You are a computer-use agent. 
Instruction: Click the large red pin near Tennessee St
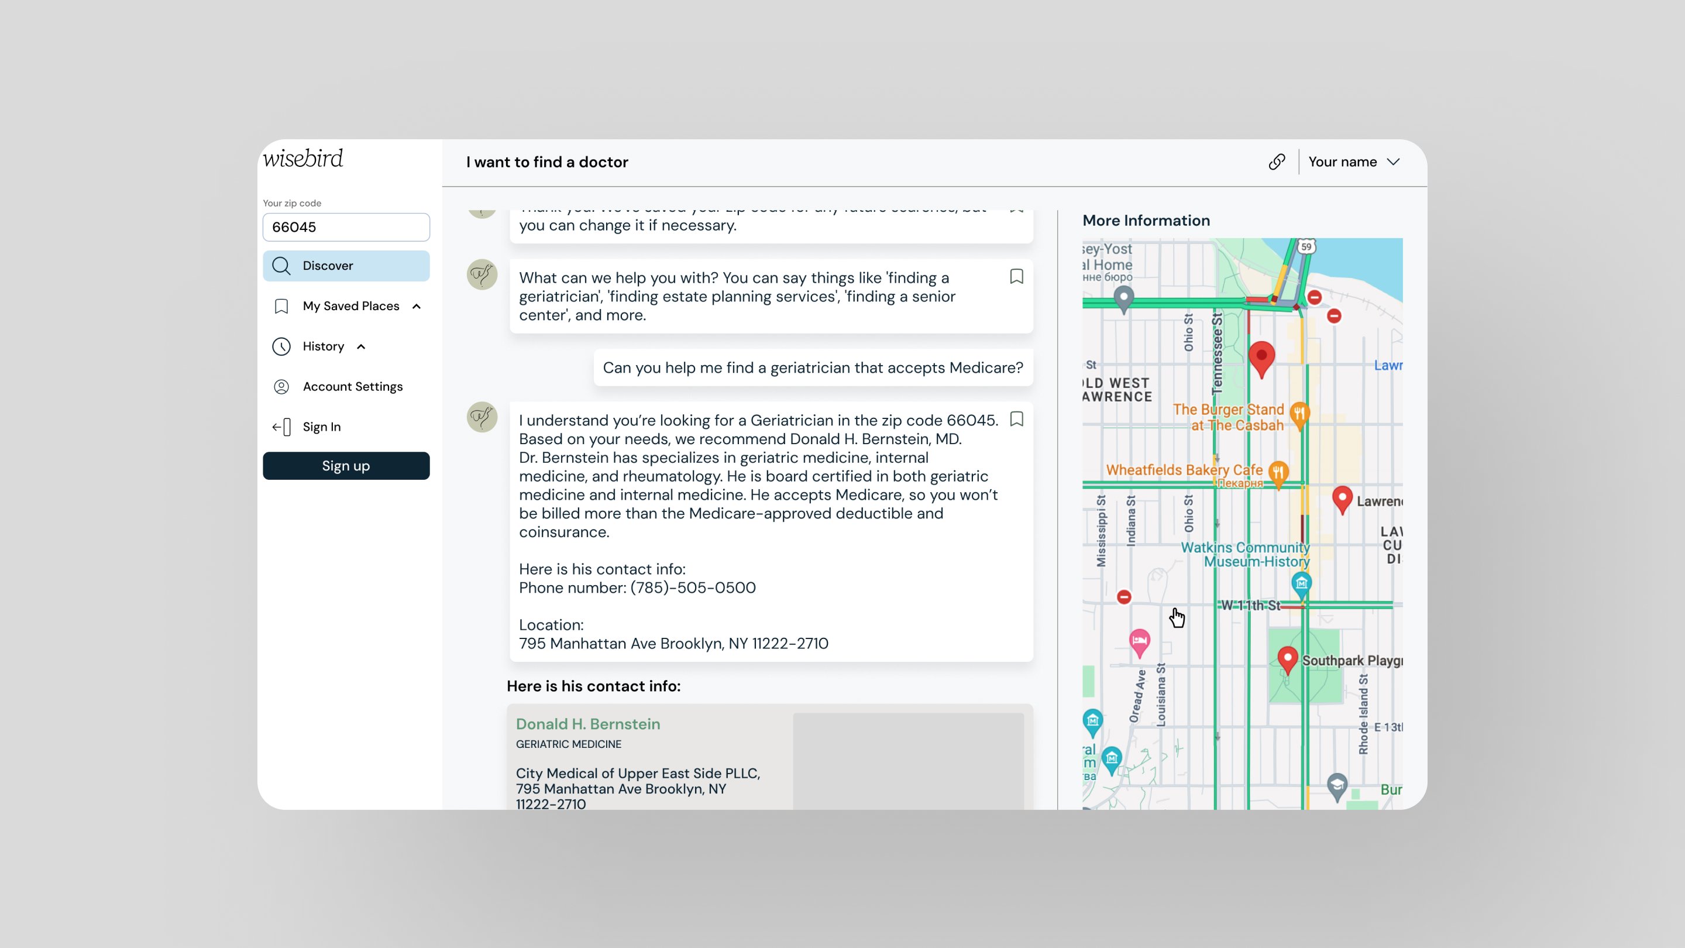click(x=1261, y=357)
